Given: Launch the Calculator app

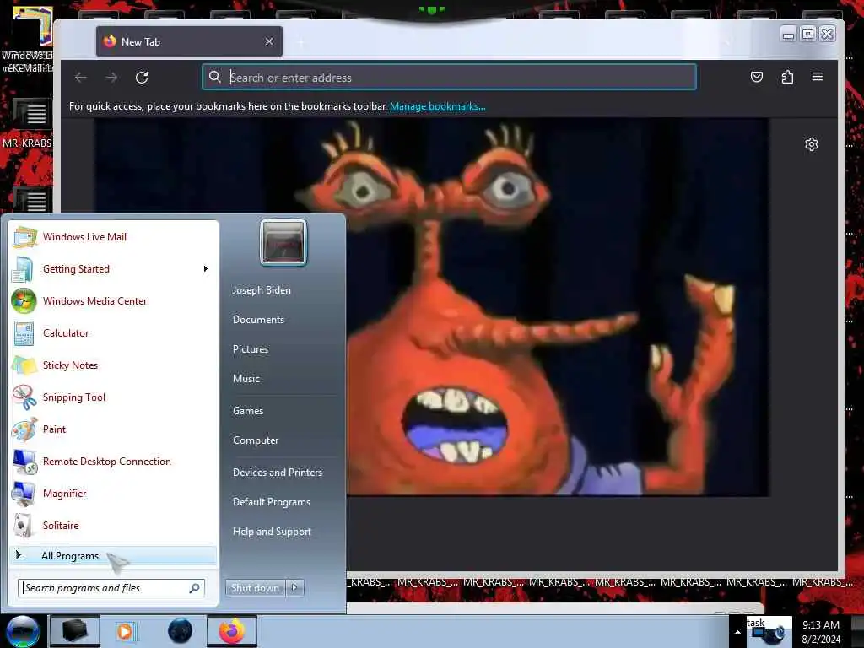Looking at the screenshot, I should [x=113, y=332].
